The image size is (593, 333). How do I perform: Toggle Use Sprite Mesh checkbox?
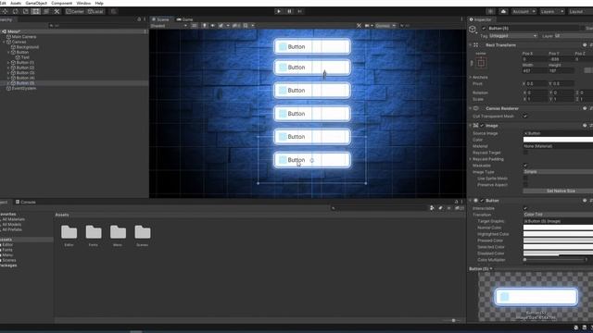(525, 179)
